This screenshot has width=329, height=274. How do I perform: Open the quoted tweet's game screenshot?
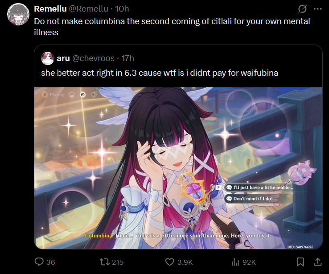[x=178, y=168]
